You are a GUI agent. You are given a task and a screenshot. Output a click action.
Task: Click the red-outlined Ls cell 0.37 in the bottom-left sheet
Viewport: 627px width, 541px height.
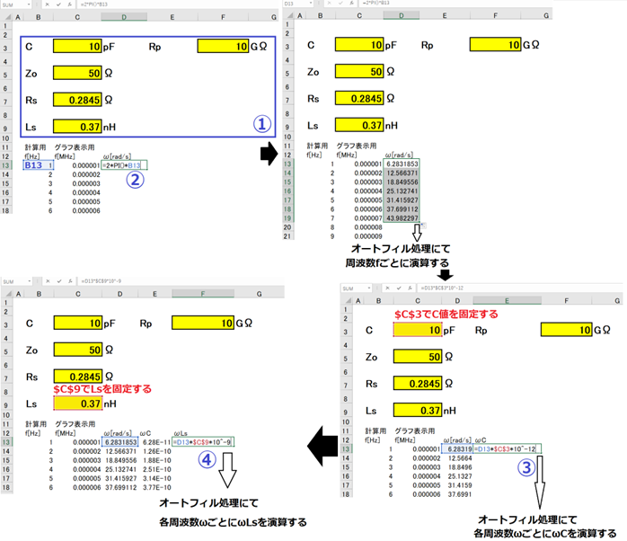click(x=78, y=404)
